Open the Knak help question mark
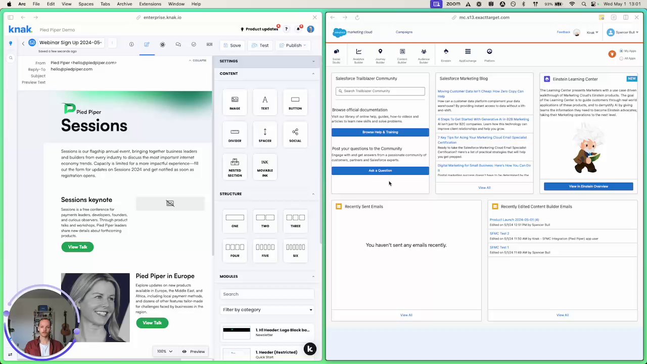This screenshot has width=647, height=364. (286, 29)
